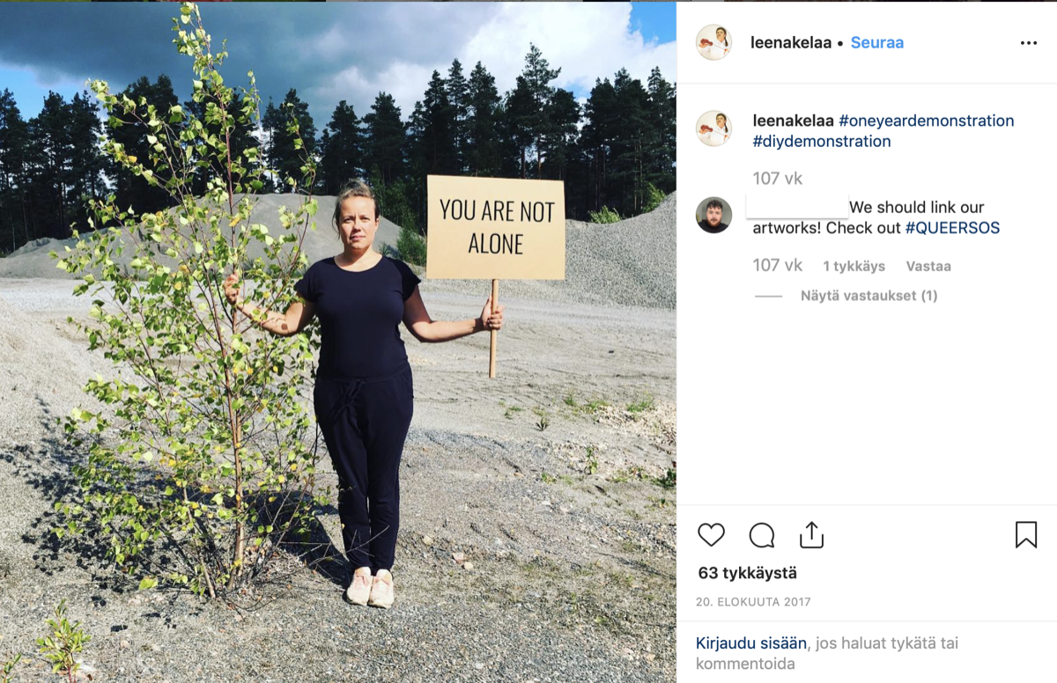Open leenakelaa's avatar beside the caption

tap(713, 129)
